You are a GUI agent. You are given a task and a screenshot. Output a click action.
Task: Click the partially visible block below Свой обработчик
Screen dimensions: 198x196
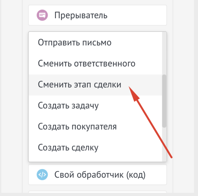pos(97,193)
